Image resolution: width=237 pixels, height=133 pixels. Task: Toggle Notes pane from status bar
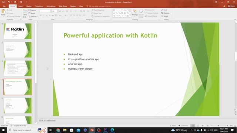(173, 126)
